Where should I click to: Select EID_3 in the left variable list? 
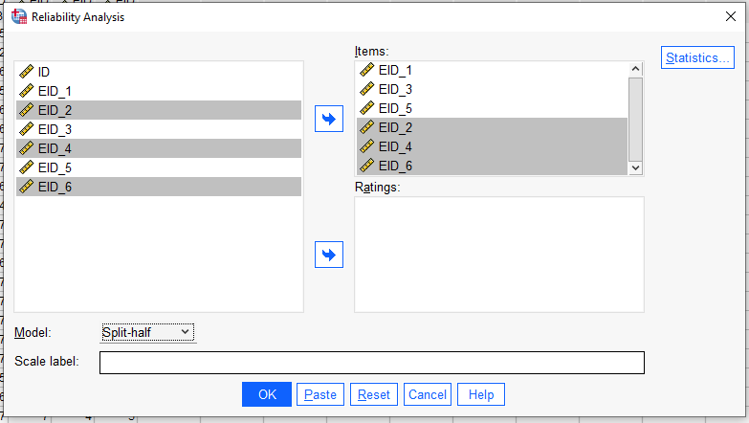(55, 129)
